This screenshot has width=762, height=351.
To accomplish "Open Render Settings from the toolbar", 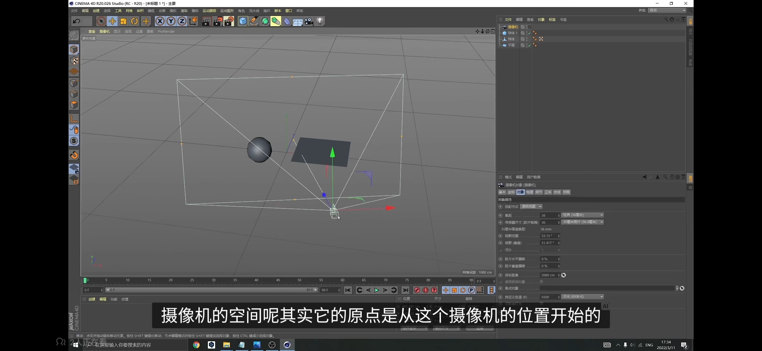I will coord(229,21).
